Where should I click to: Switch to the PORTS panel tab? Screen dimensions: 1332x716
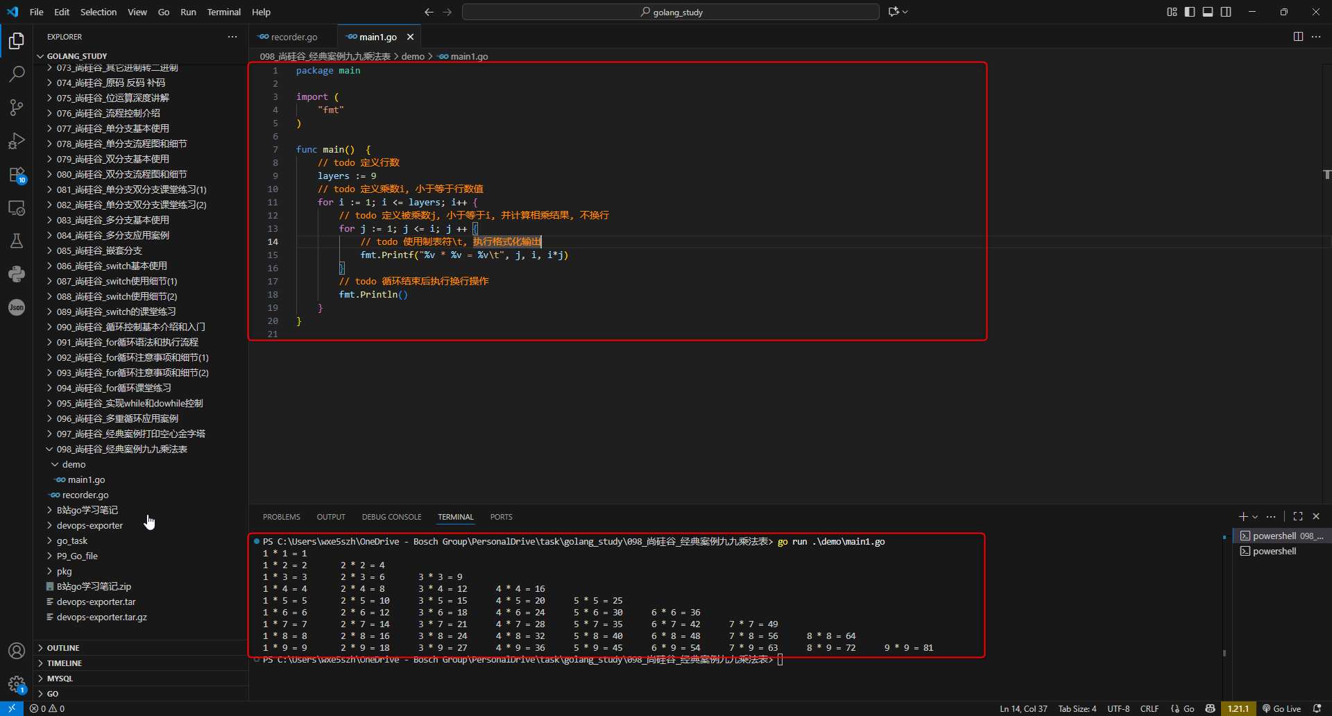pos(501,517)
